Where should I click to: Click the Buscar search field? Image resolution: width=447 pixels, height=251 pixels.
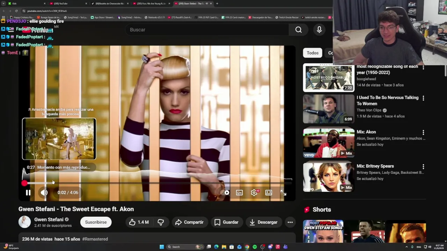point(208,30)
